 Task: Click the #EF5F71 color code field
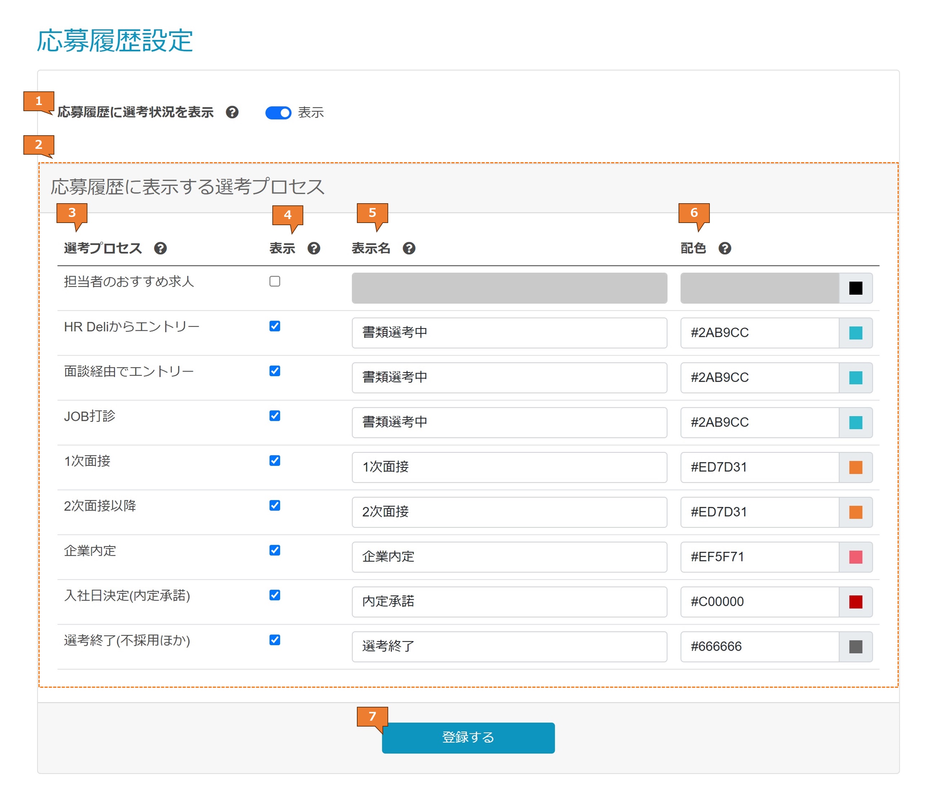tap(760, 557)
